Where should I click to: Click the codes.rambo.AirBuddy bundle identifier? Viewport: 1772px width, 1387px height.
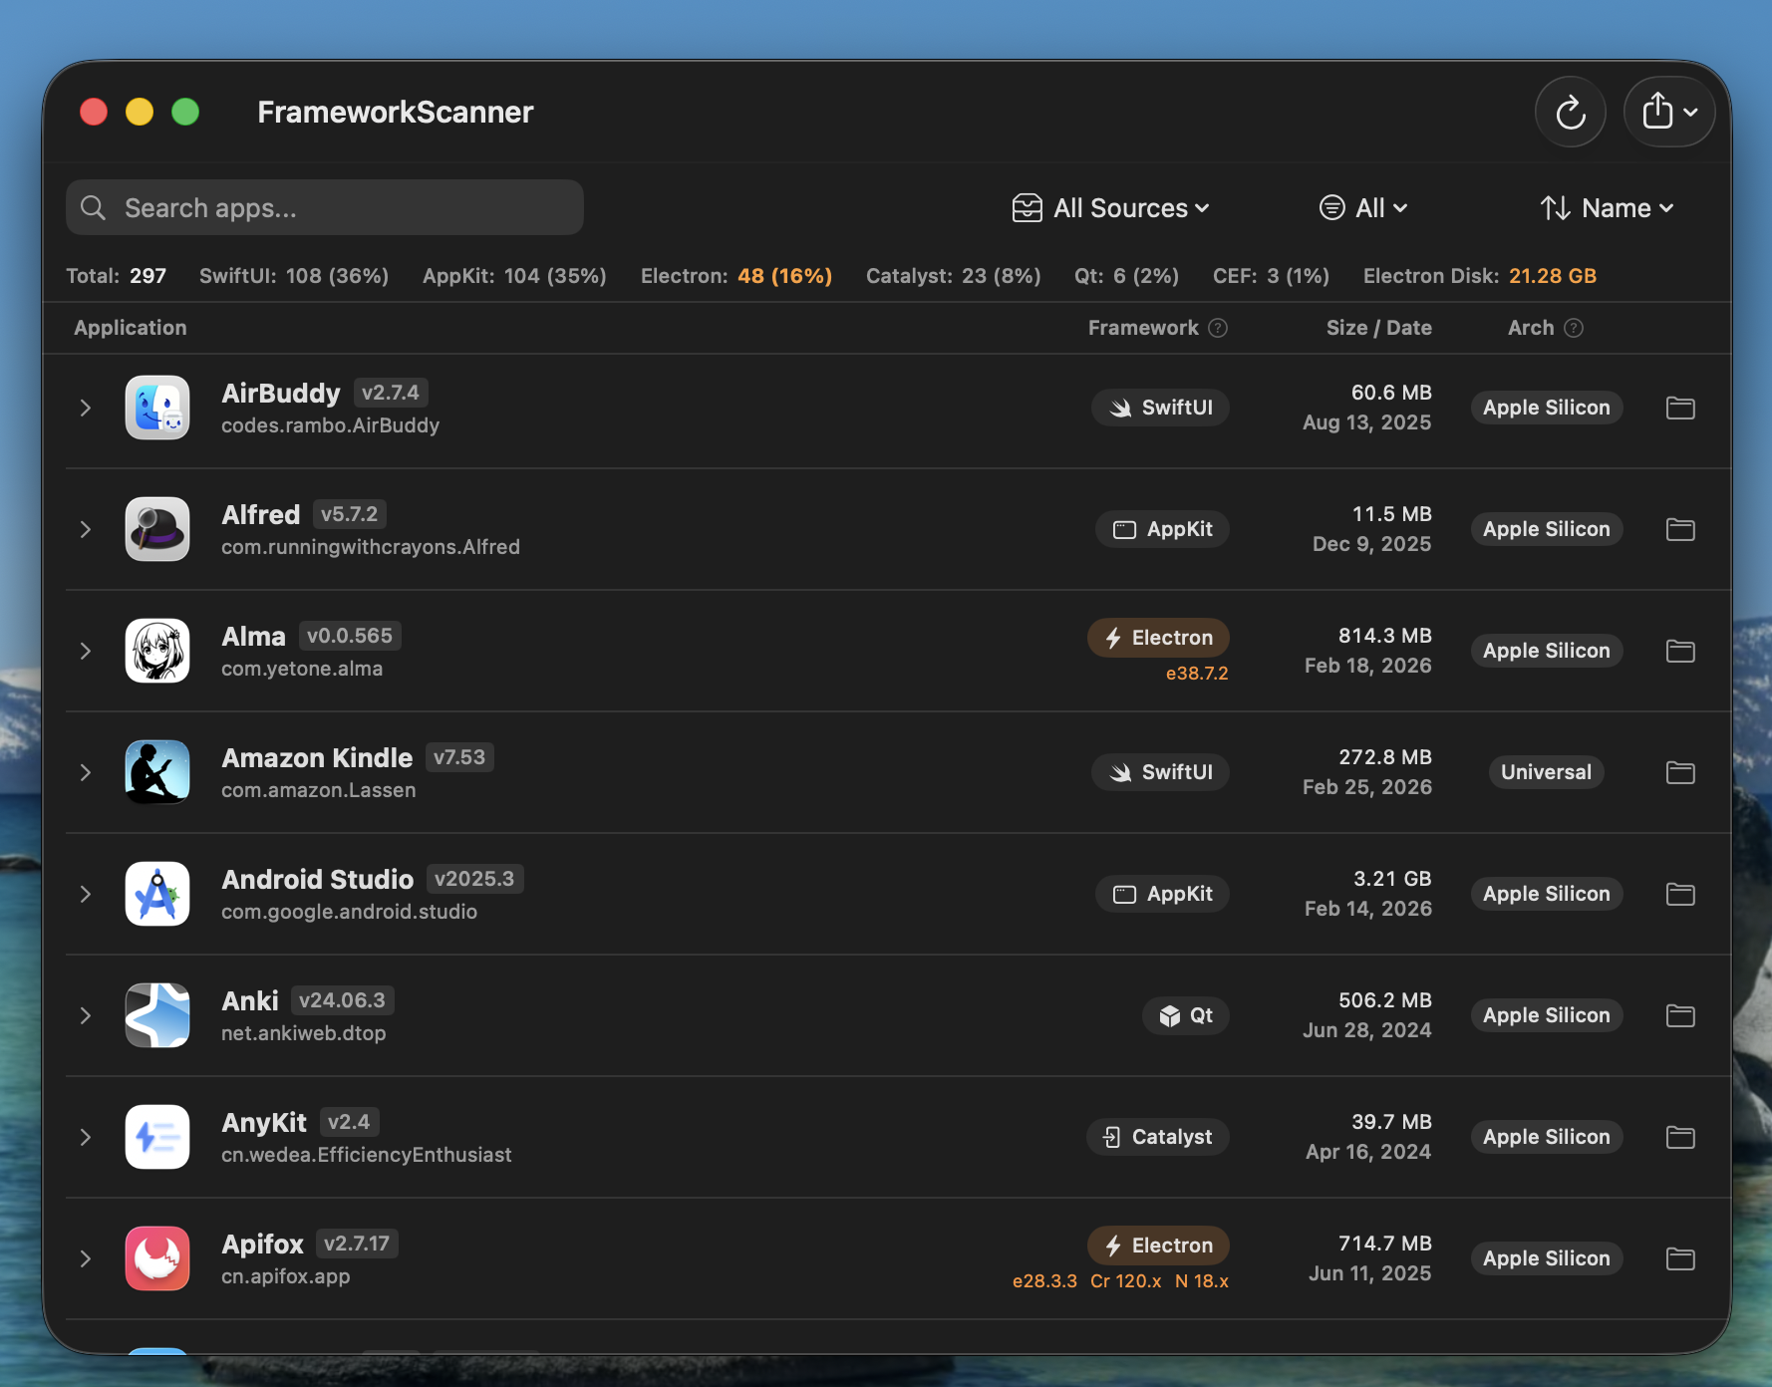tap(330, 425)
